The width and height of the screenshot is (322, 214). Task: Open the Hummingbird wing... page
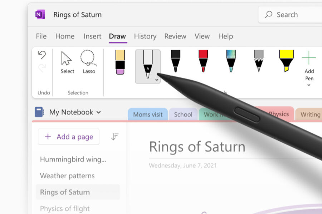click(73, 159)
